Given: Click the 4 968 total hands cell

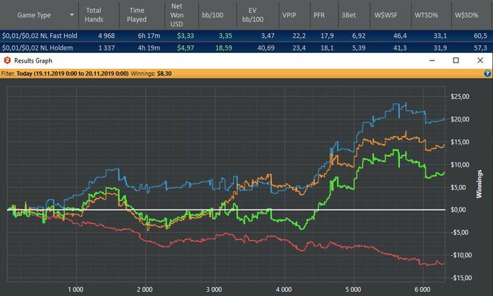Looking at the screenshot, I should pyautogui.click(x=106, y=36).
